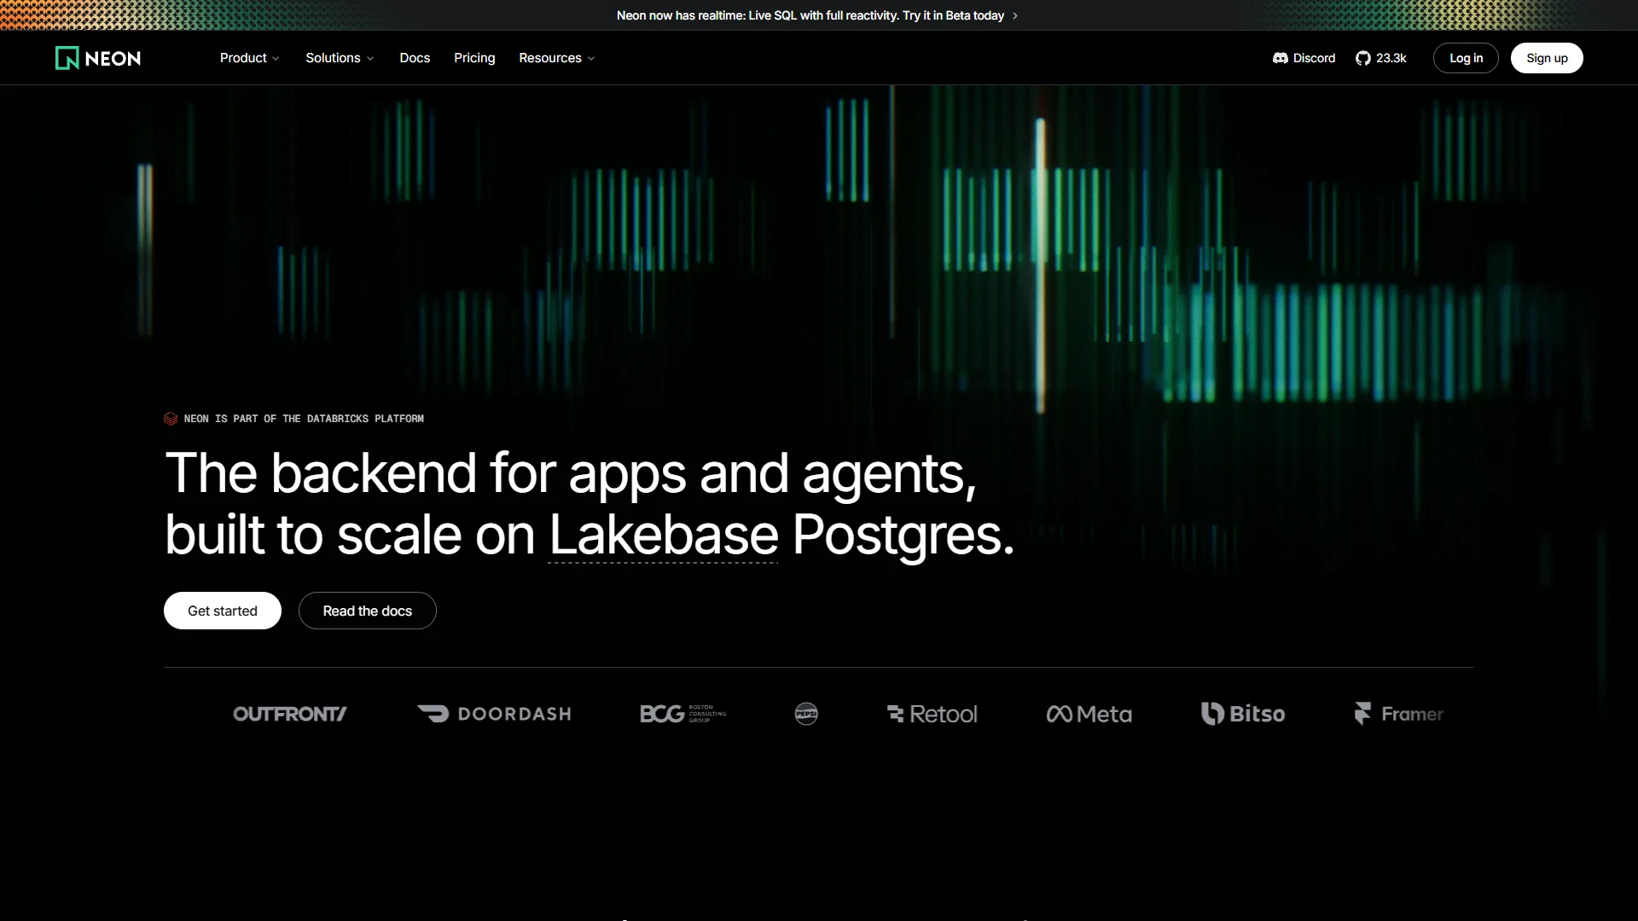
Task: Click the Neon logo in the header
Action: [x=98, y=58]
